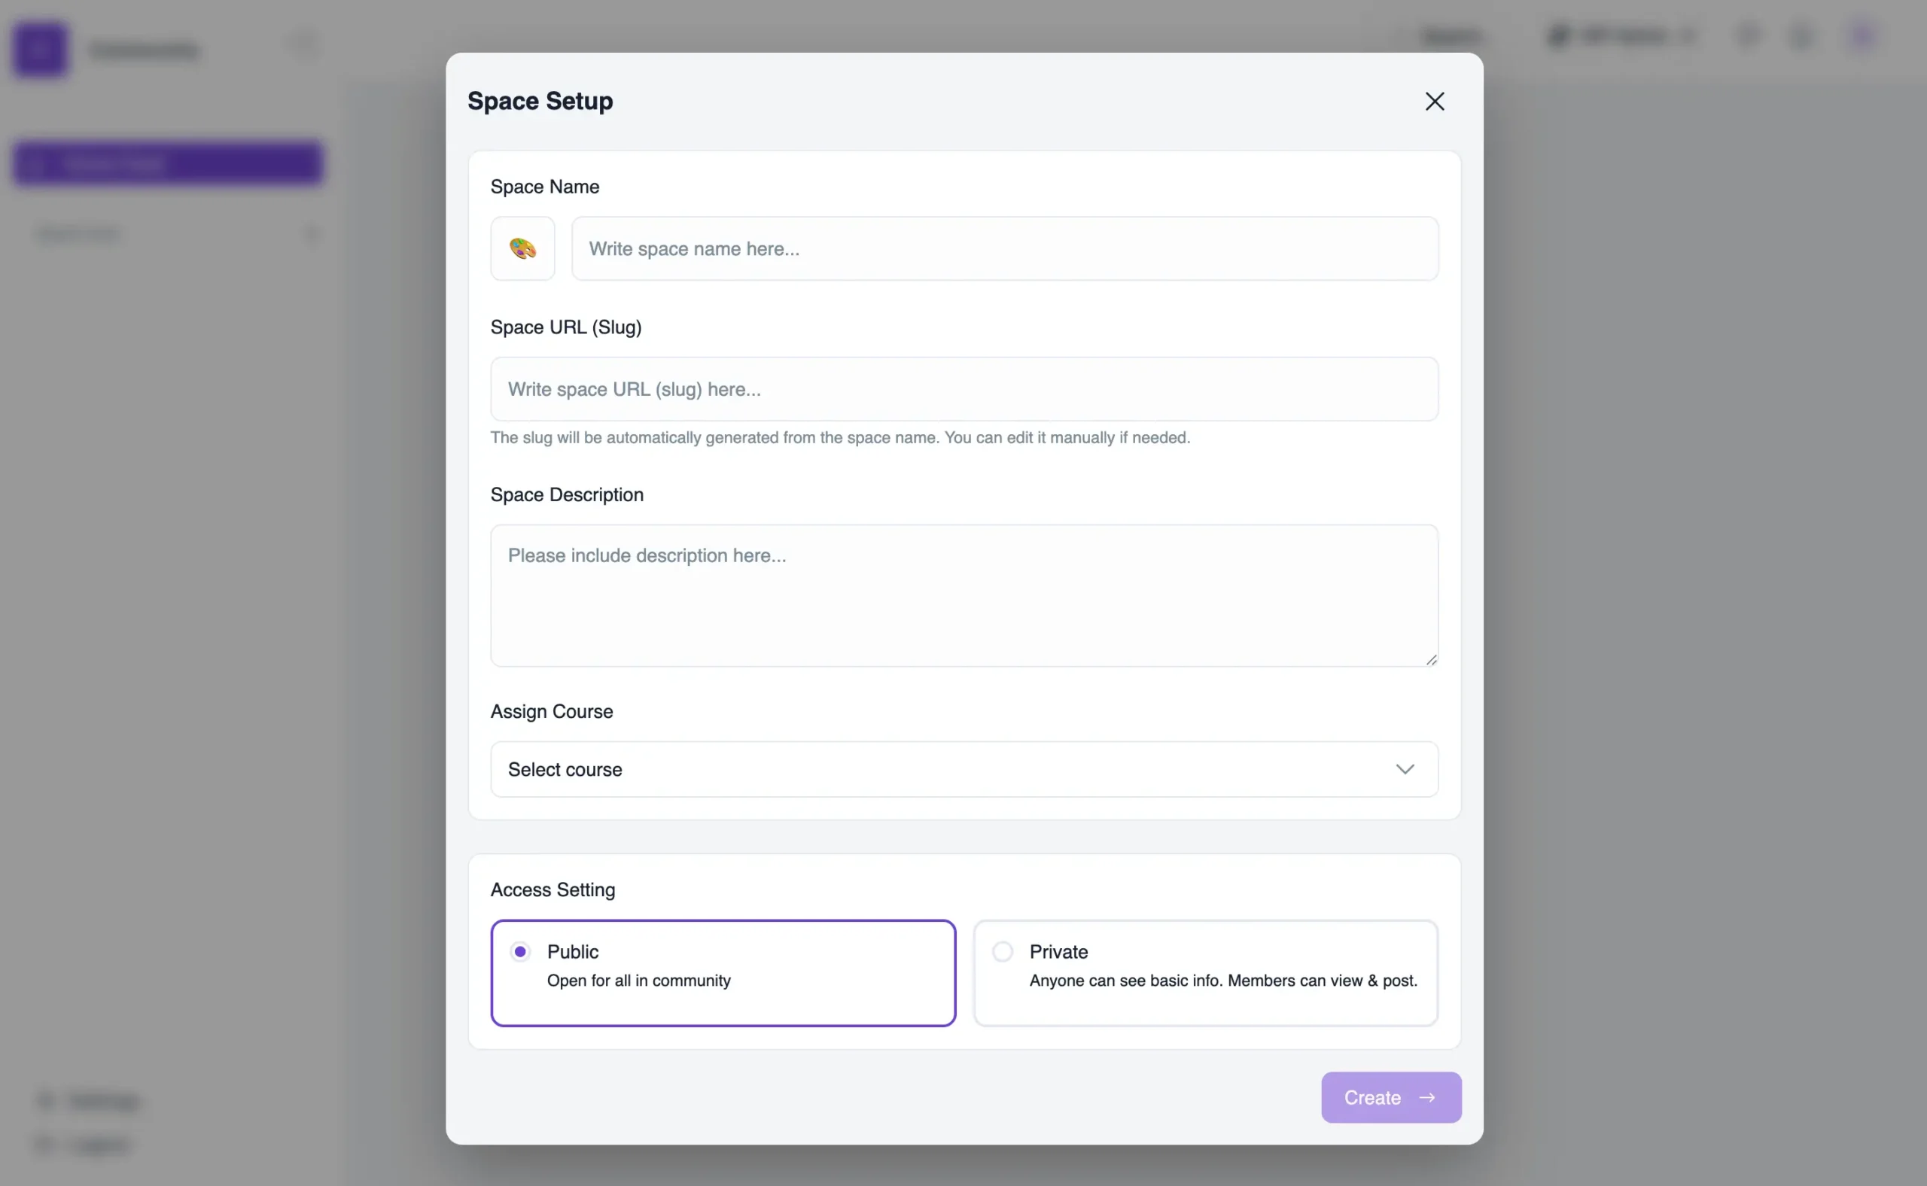Select the Private access radio button
This screenshot has height=1186, width=1927.
click(1002, 950)
